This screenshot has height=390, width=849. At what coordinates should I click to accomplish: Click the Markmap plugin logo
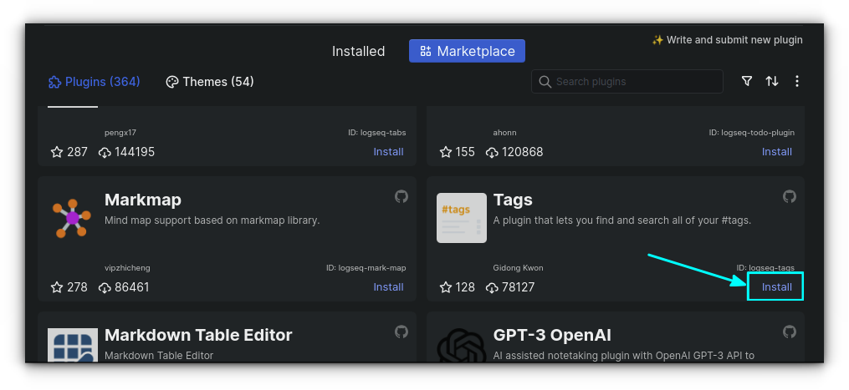[73, 218]
